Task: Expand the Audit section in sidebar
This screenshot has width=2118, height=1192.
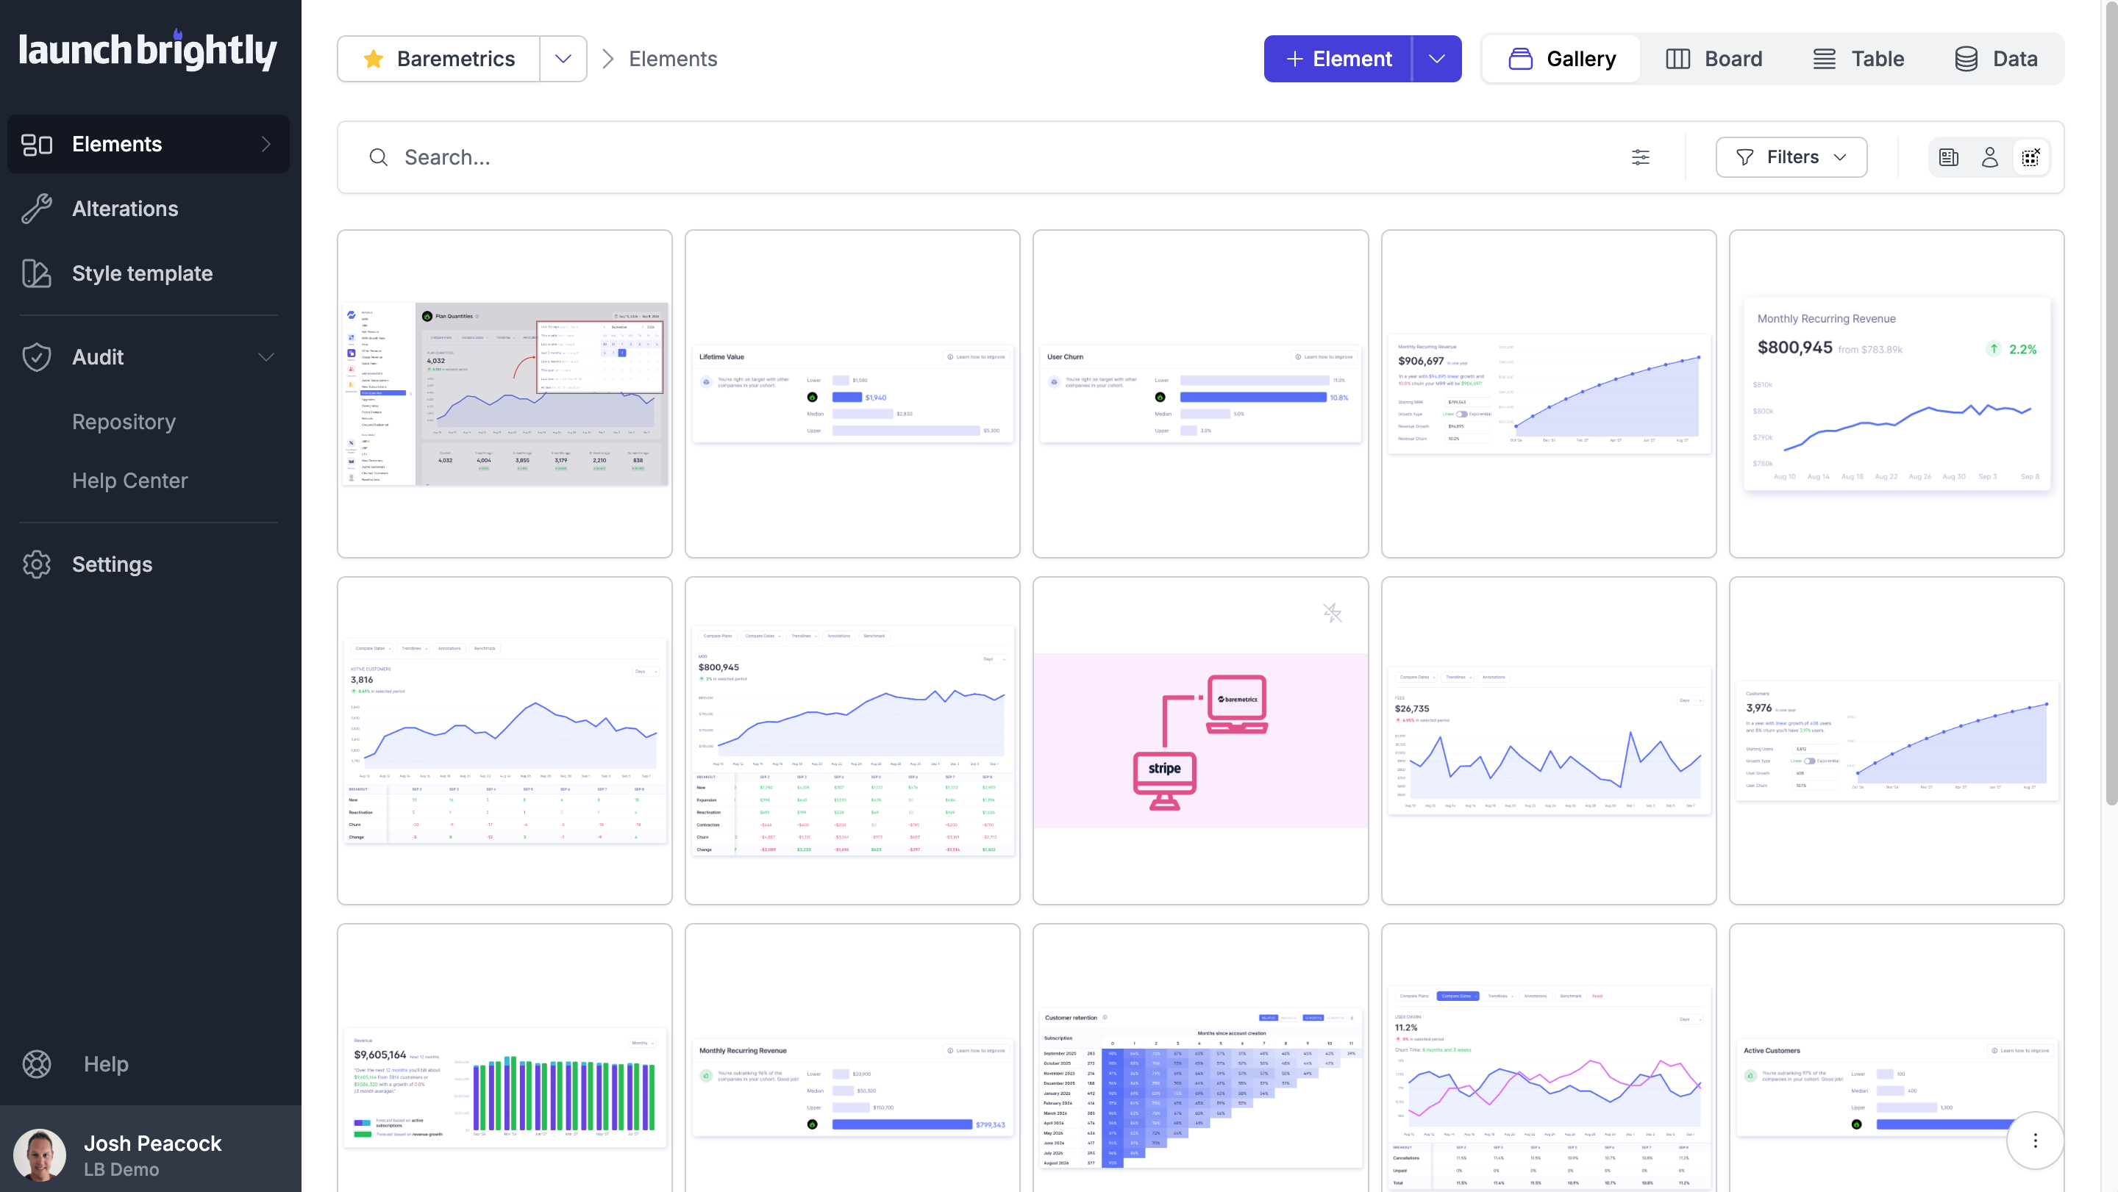Action: point(265,356)
